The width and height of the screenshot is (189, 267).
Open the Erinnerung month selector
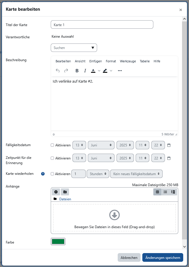click(101, 158)
